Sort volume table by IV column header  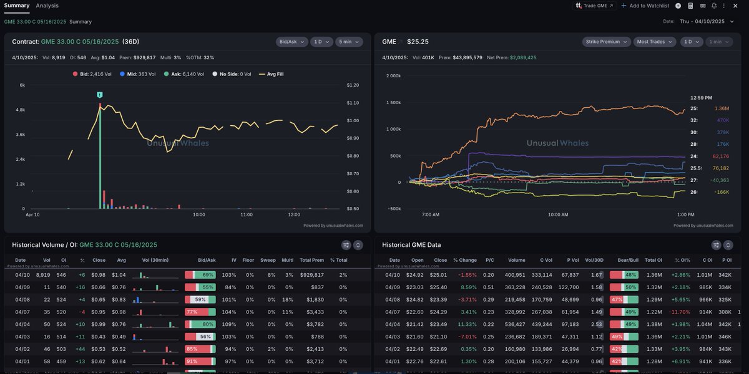234,260
